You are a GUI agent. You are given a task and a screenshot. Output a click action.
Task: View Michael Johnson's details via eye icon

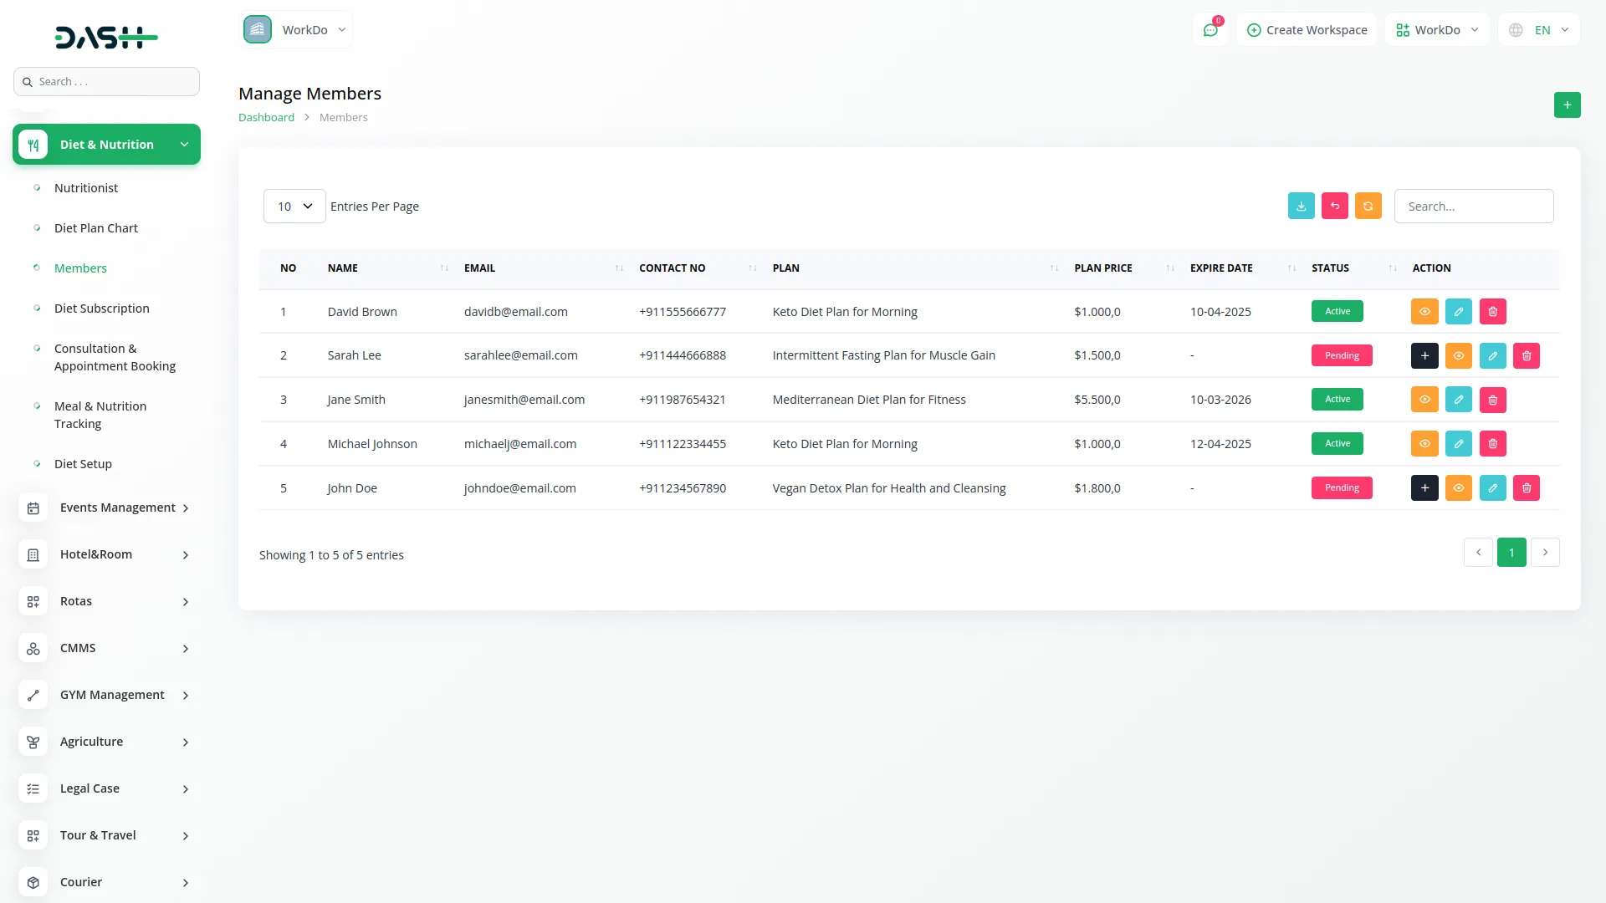click(x=1424, y=444)
